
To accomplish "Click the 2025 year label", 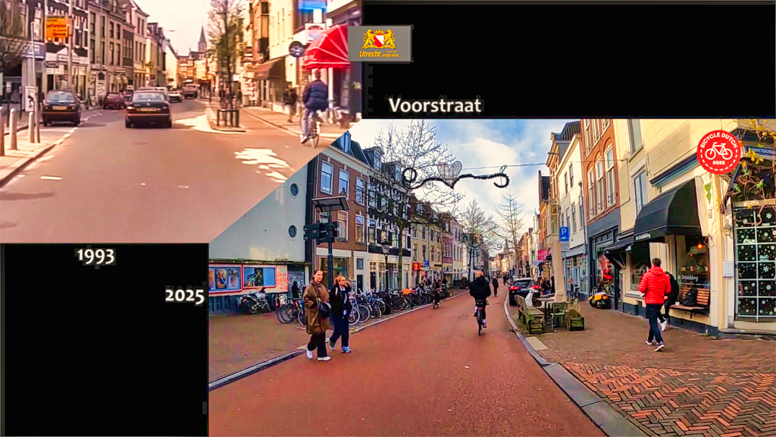I will [185, 296].
